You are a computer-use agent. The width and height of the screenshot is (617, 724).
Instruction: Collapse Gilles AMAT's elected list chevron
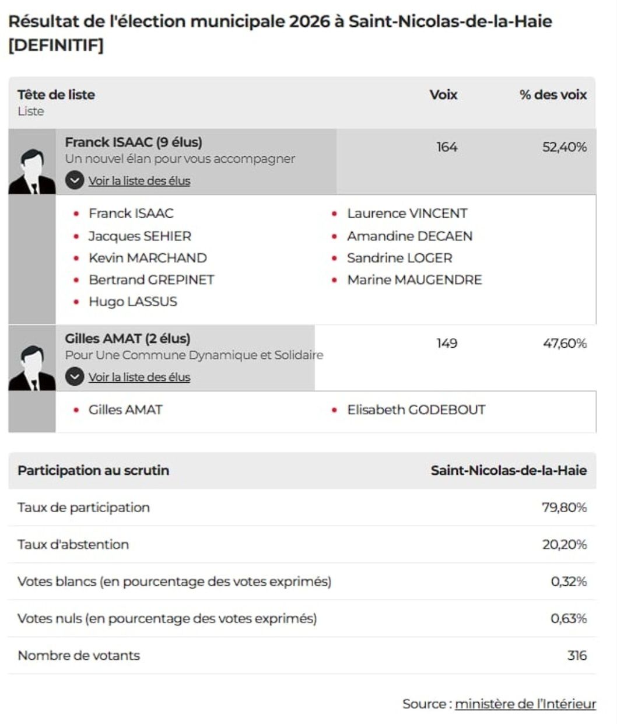point(75,377)
